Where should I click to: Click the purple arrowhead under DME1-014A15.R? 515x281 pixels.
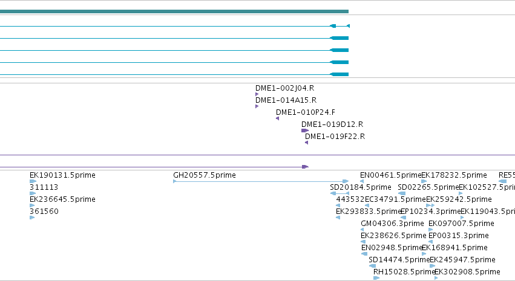(x=257, y=106)
